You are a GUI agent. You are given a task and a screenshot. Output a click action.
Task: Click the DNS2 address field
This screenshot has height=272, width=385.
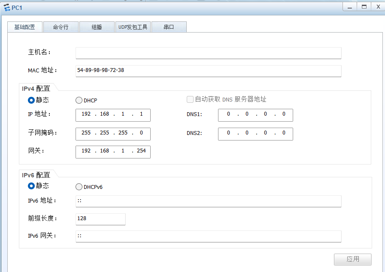click(x=255, y=134)
